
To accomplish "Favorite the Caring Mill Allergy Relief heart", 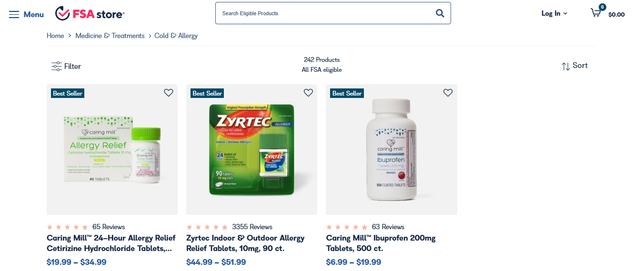I will 169,93.
